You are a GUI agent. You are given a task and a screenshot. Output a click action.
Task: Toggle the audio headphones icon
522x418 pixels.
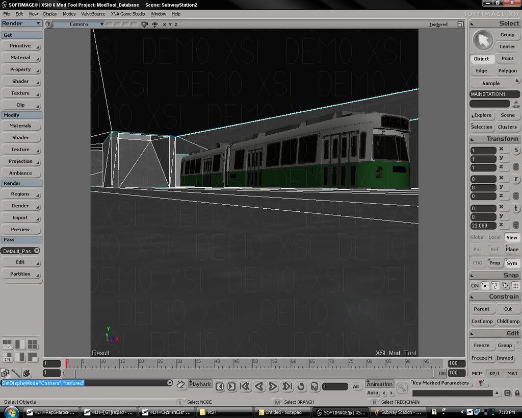point(314,386)
